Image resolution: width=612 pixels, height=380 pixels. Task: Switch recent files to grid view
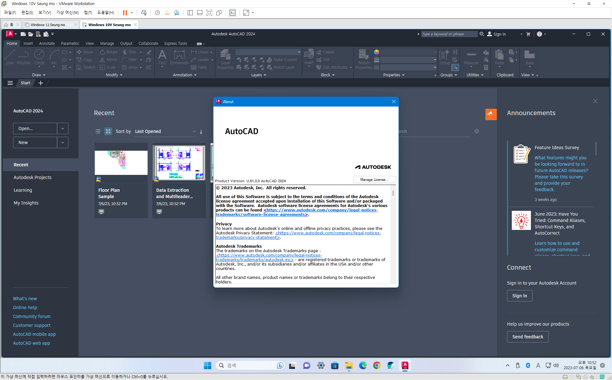point(108,131)
